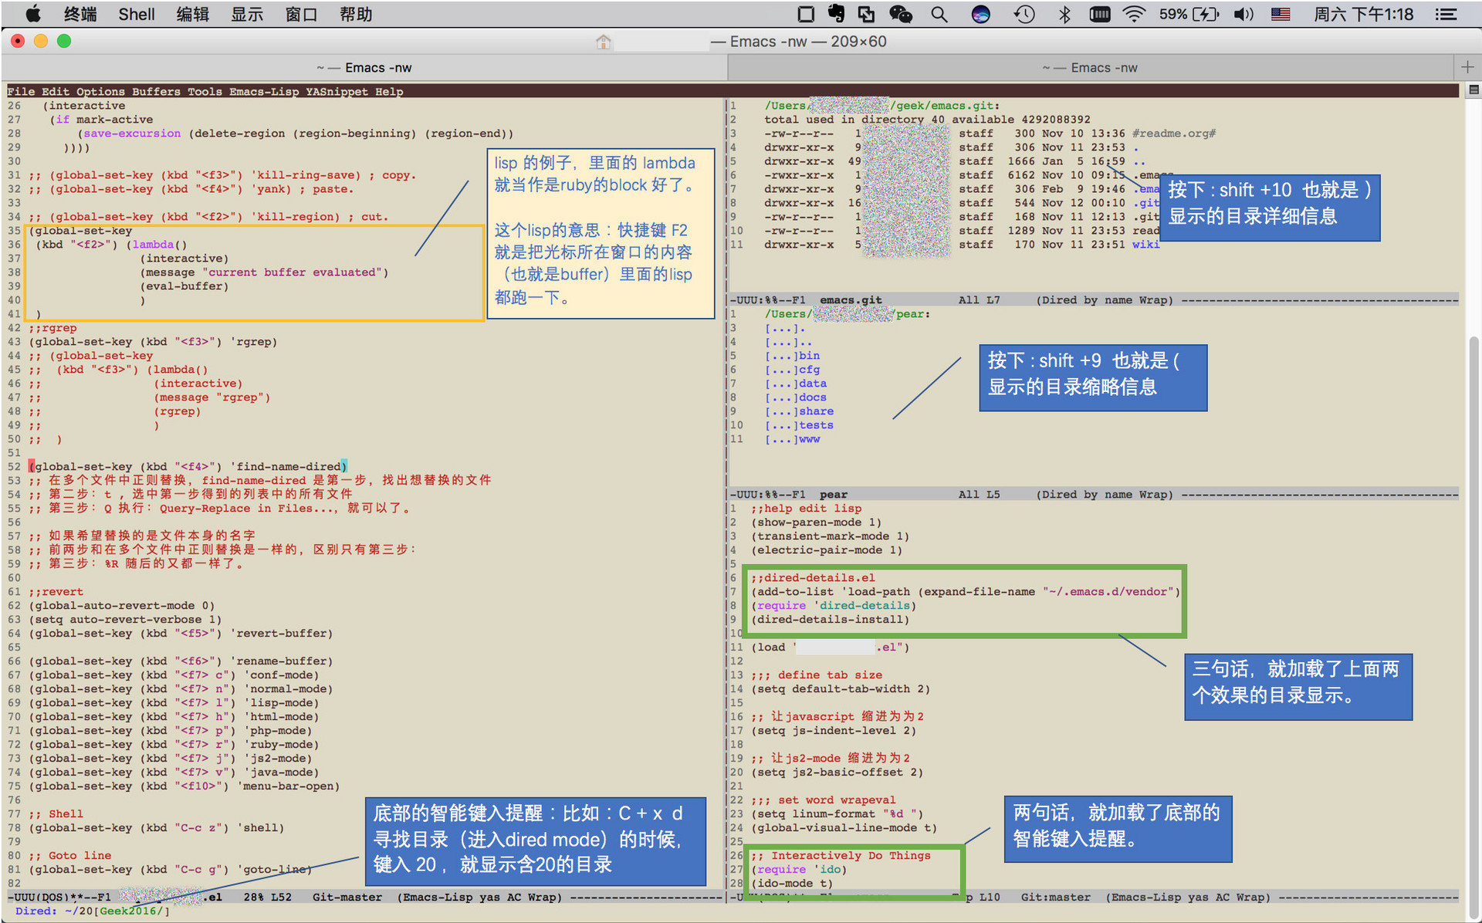Viewport: 1482px width, 923px height.
Task: Open Emacs Tools menu
Action: (205, 91)
